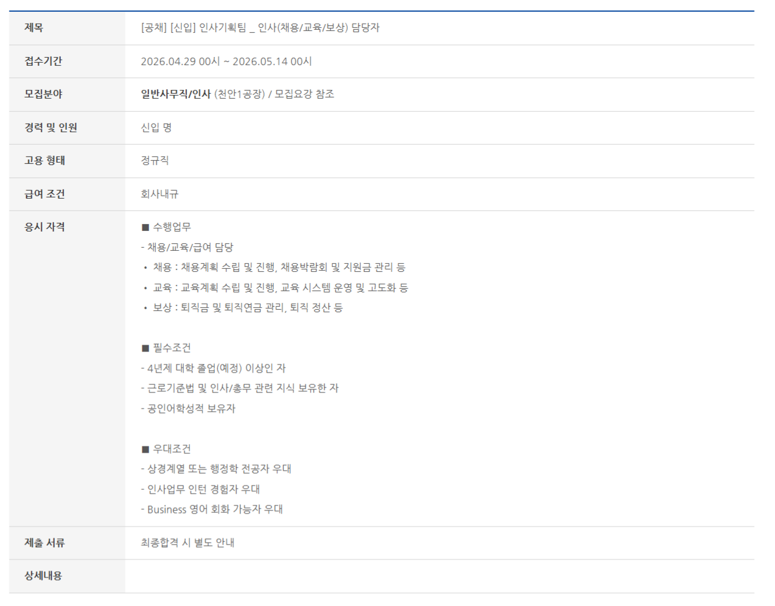The image size is (775, 606).
Task: Click the 최종합격 시 별도 안내 text
Action: [x=188, y=543]
